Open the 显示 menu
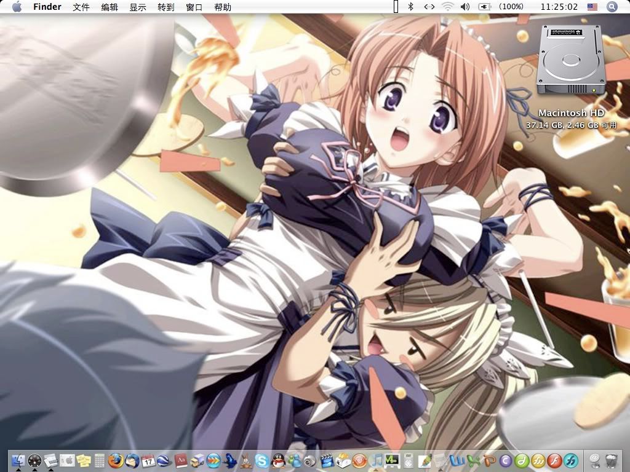Viewport: 630px width, 472px height. point(138,7)
